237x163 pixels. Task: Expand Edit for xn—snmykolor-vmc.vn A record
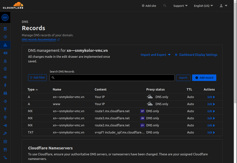click(x=211, y=97)
